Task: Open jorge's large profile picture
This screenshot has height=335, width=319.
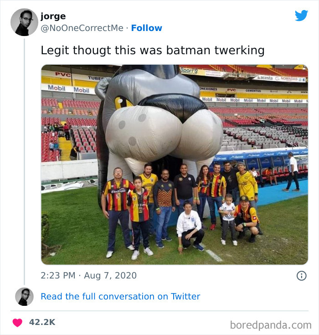Action: tap(24, 22)
